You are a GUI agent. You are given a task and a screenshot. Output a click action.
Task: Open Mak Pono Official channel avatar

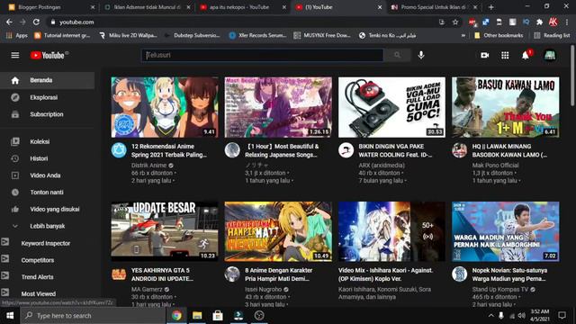[460, 150]
